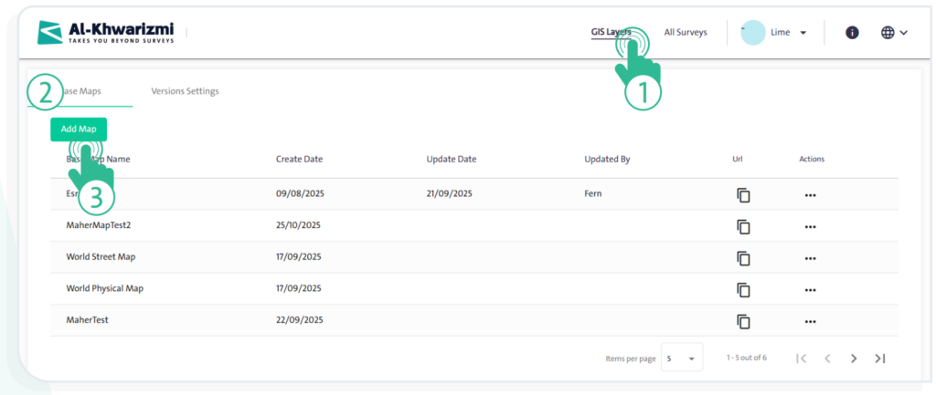The height and width of the screenshot is (395, 936).
Task: Copy the World Physical Map URL
Action: pyautogui.click(x=743, y=289)
